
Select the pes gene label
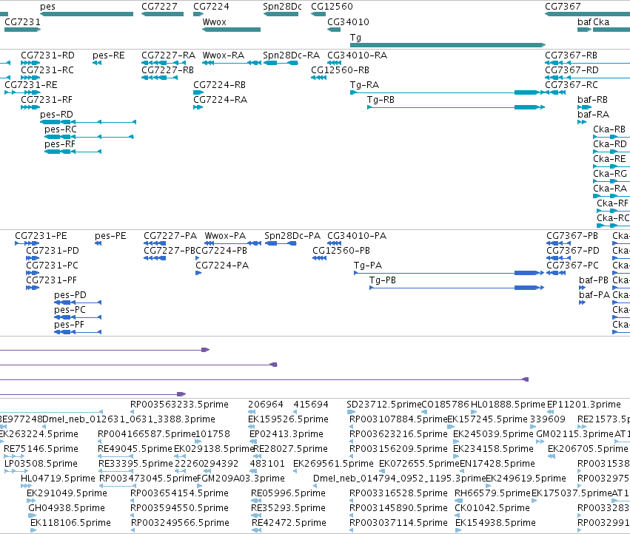click(48, 7)
